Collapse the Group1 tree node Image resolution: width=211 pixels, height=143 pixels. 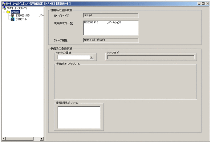tap(4, 12)
